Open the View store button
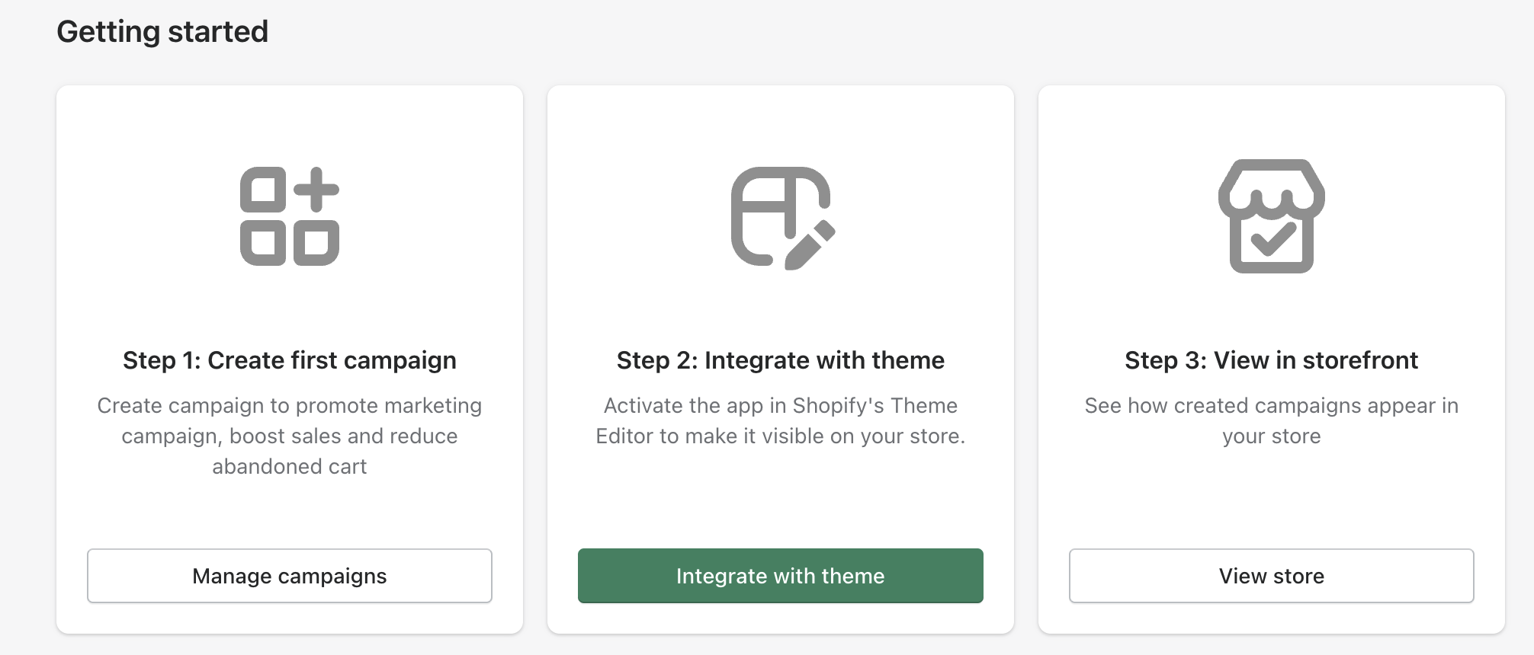Viewport: 1534px width, 655px height. pos(1271,576)
